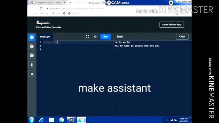Click line 3 in the code editor
Image resolution: width=219 pixels, height=123 pixels.
[78, 49]
